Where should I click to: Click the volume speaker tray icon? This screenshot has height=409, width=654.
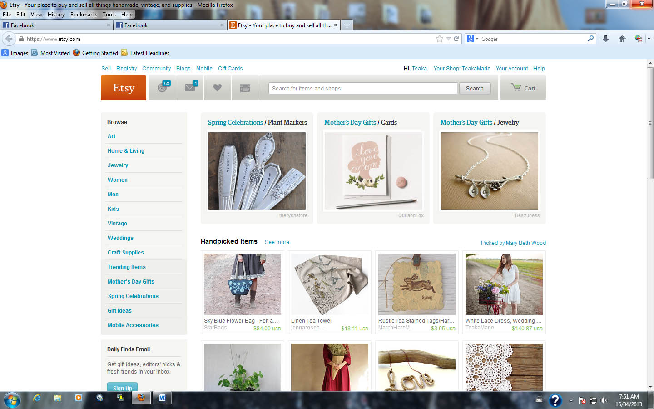tap(604, 400)
